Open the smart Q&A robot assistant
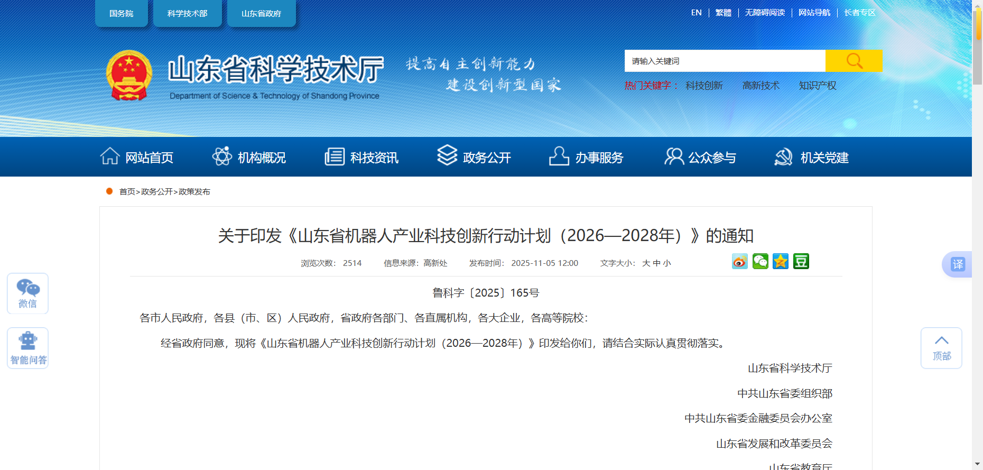The height and width of the screenshot is (470, 983). pos(27,348)
